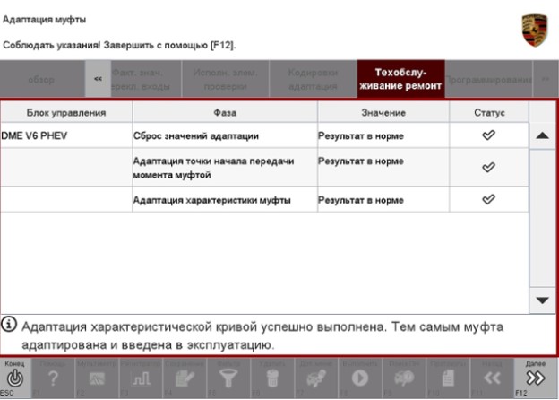Open the обзор tab
The image size is (559, 400).
[41, 79]
